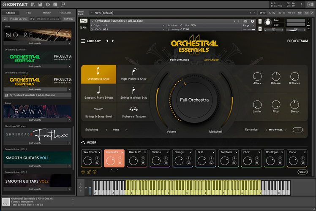
Task: Click the floppy disk save icon in Kontakt toolbar
Action: tap(40, 4)
